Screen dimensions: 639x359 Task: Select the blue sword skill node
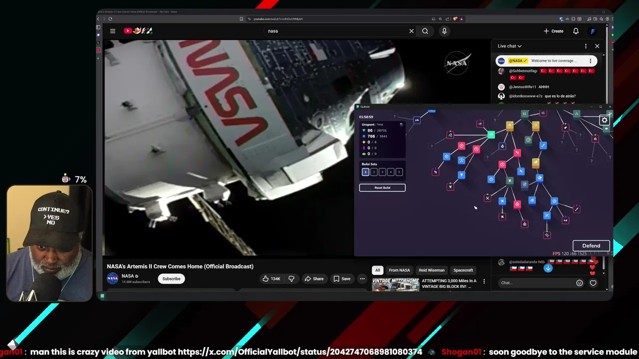point(543,146)
